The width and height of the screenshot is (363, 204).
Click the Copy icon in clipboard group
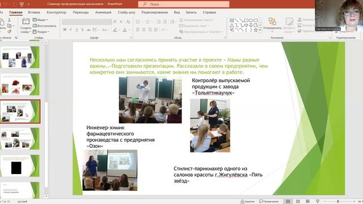point(9,25)
